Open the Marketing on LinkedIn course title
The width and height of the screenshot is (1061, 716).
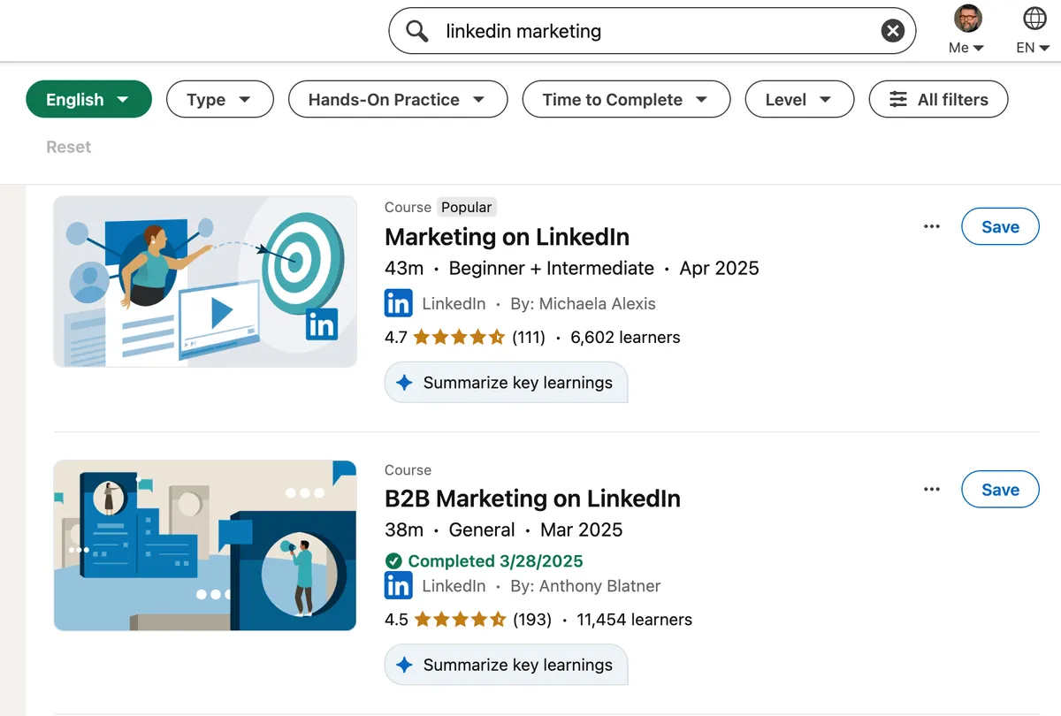(508, 237)
